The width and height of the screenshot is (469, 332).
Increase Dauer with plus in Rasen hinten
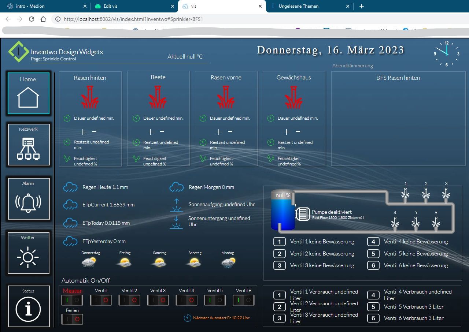(x=83, y=132)
